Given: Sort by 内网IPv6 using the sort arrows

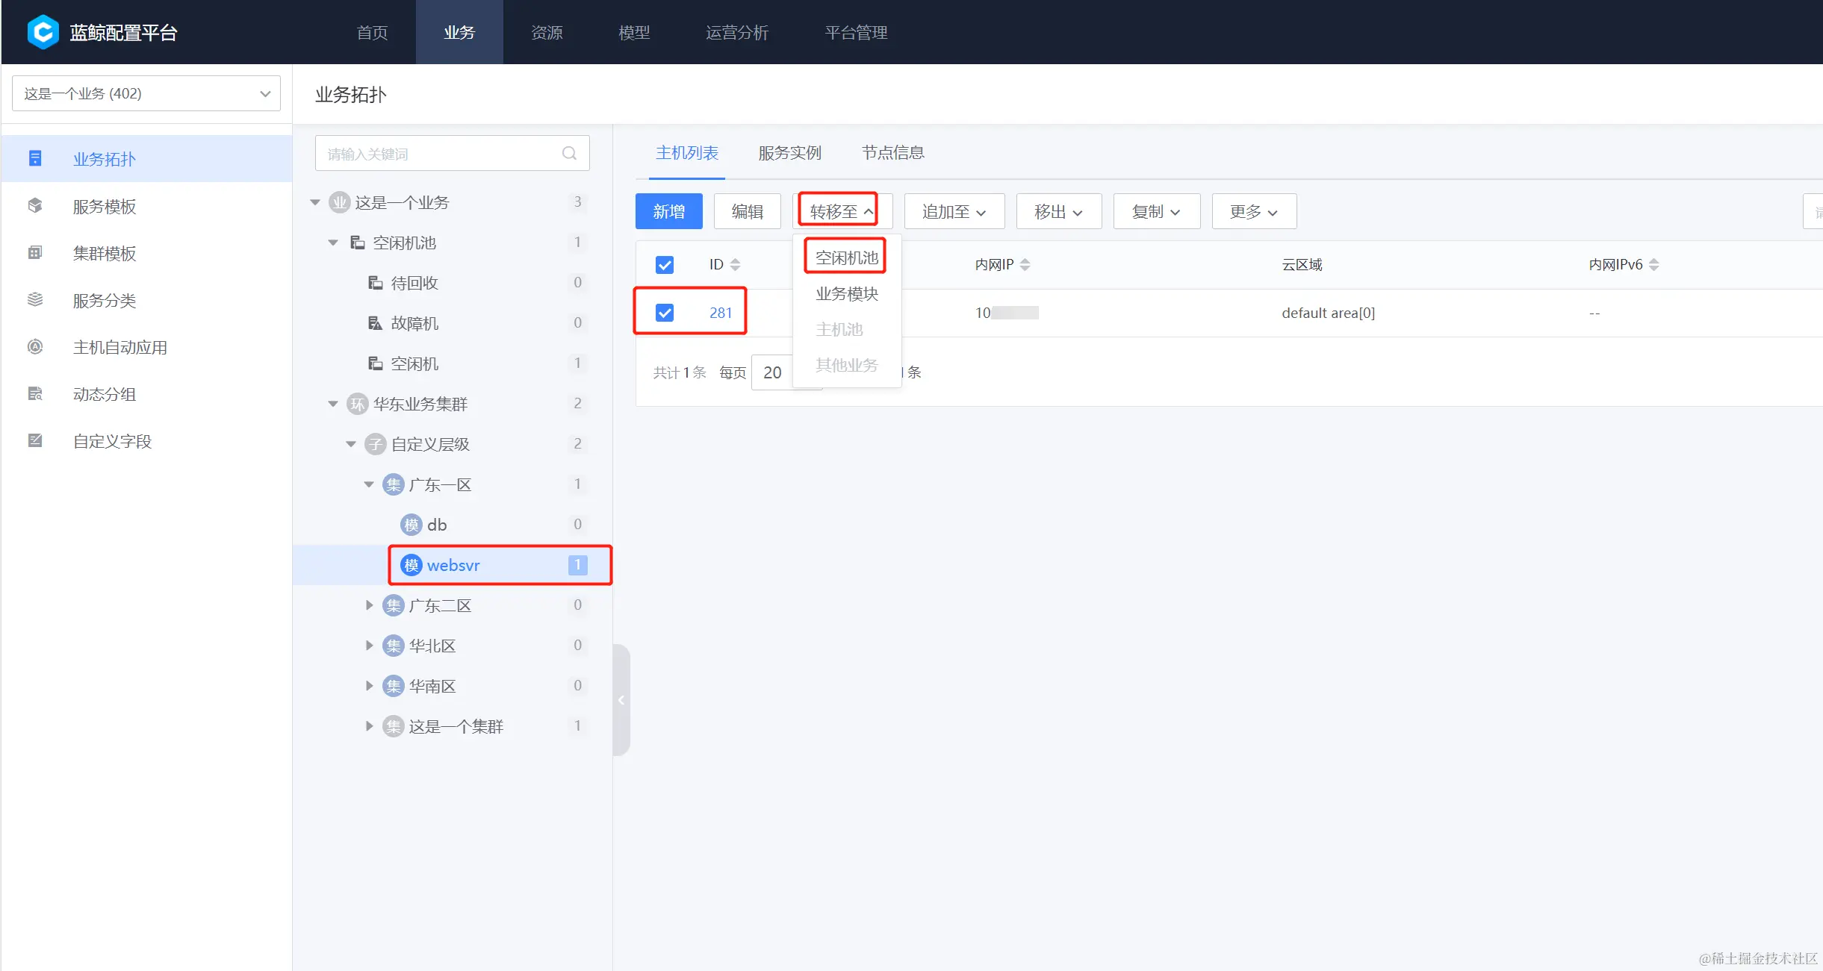Looking at the screenshot, I should point(1653,264).
